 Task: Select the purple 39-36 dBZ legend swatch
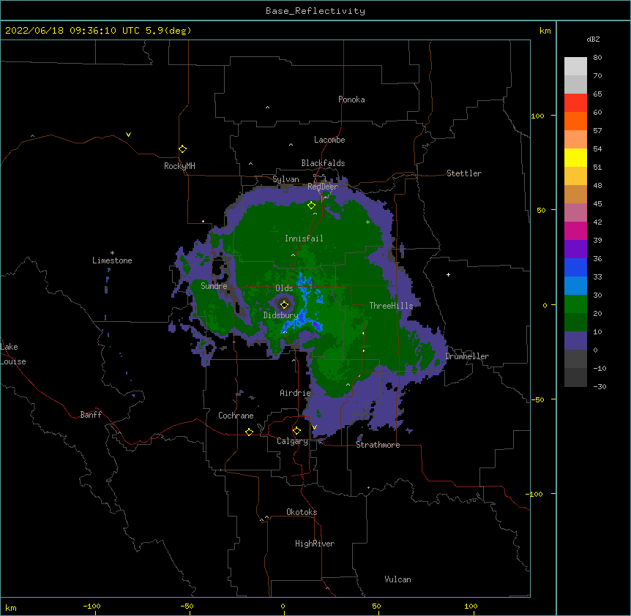[575, 249]
